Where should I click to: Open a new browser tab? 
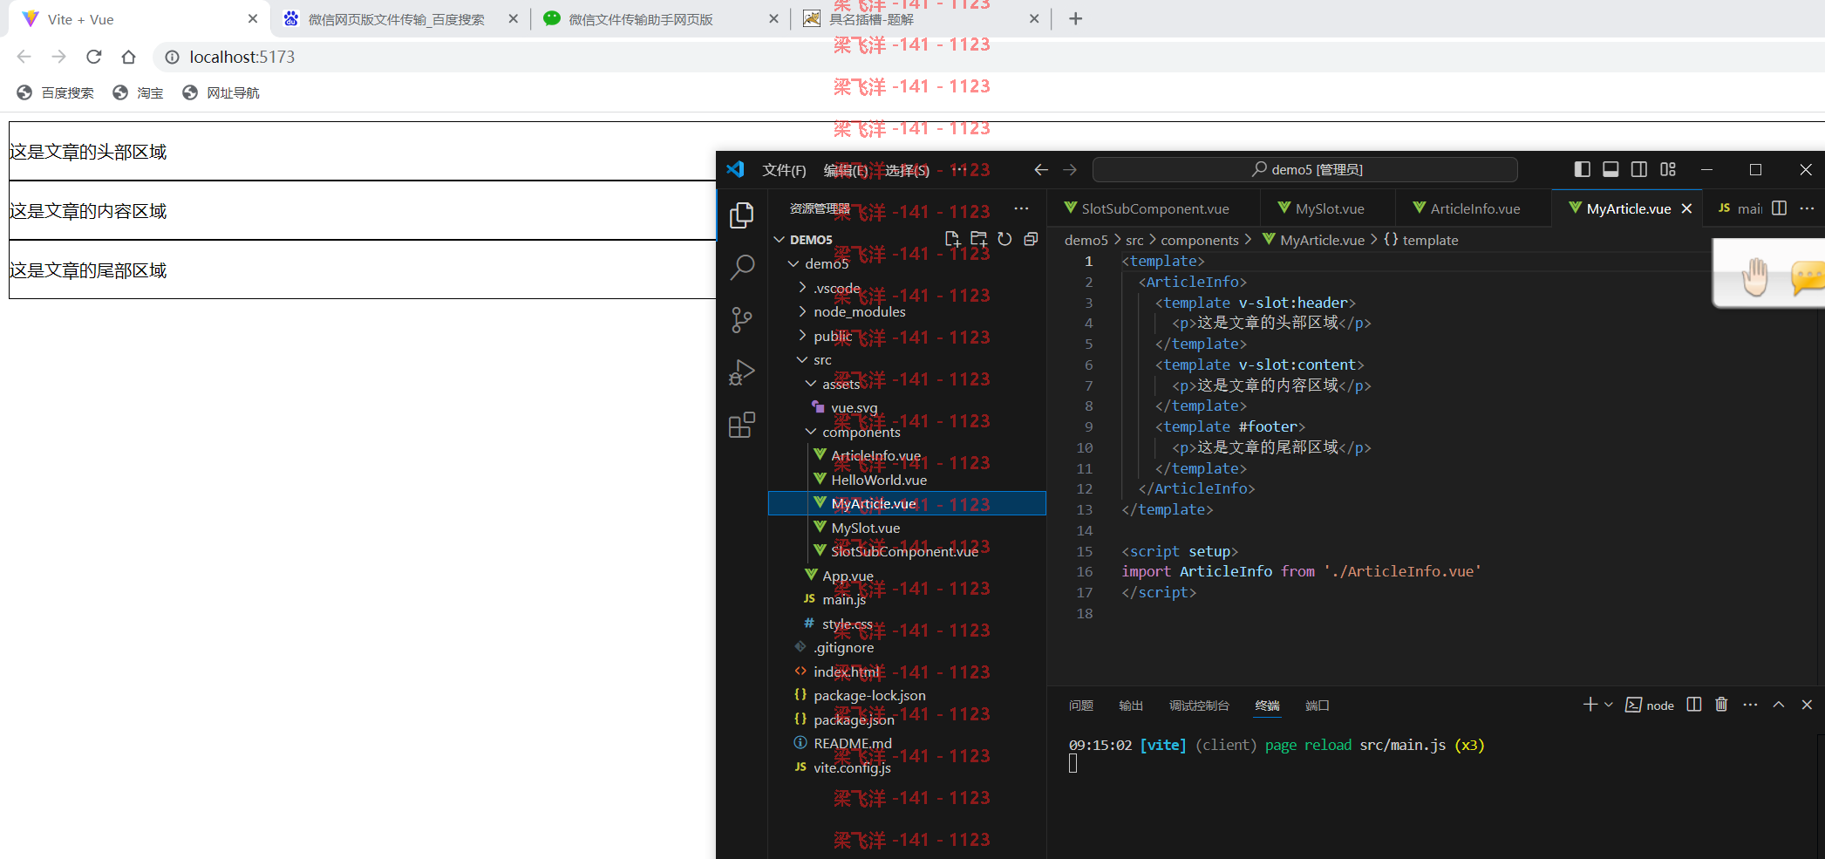click(x=1076, y=18)
